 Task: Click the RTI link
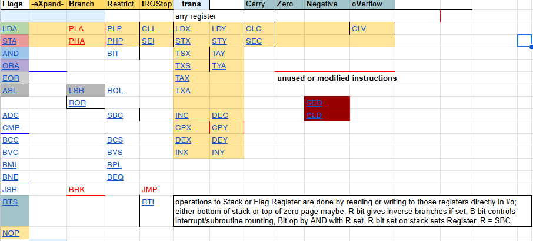[148, 202]
